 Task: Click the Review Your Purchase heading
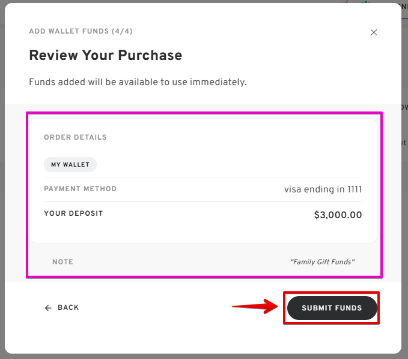pyautogui.click(x=105, y=56)
